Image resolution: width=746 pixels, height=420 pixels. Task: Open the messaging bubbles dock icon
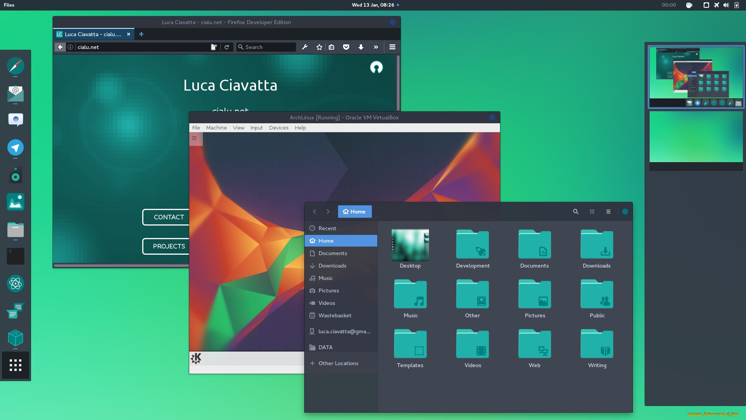click(x=16, y=311)
